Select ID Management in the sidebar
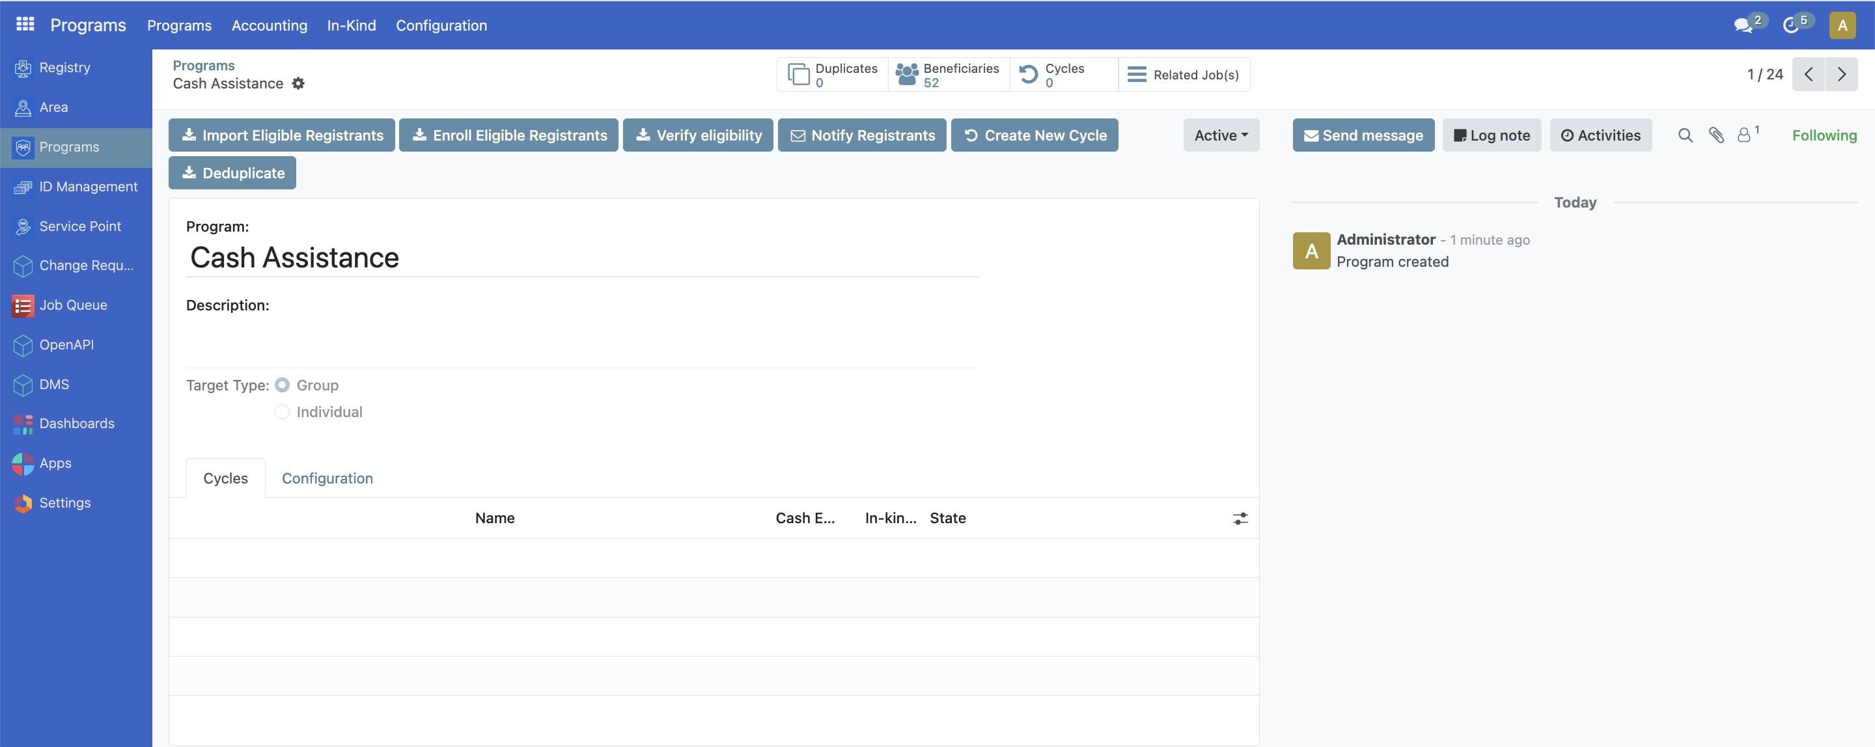The height and width of the screenshot is (747, 1875). click(x=89, y=186)
